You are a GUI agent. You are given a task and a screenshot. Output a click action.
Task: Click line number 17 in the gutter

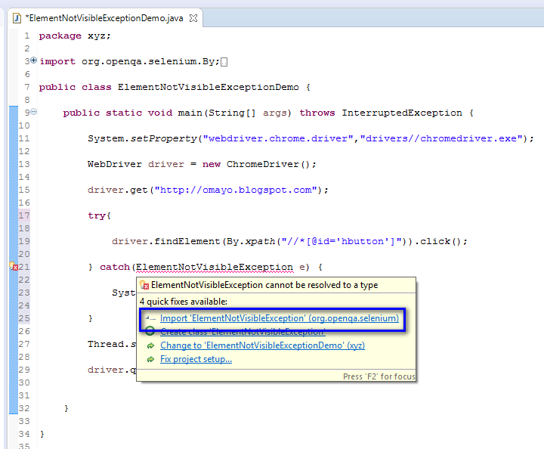pyautogui.click(x=24, y=215)
